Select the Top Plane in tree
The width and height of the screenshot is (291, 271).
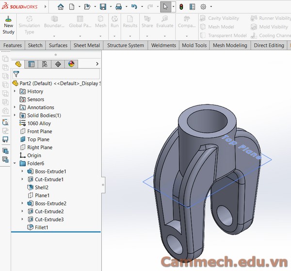(35, 139)
